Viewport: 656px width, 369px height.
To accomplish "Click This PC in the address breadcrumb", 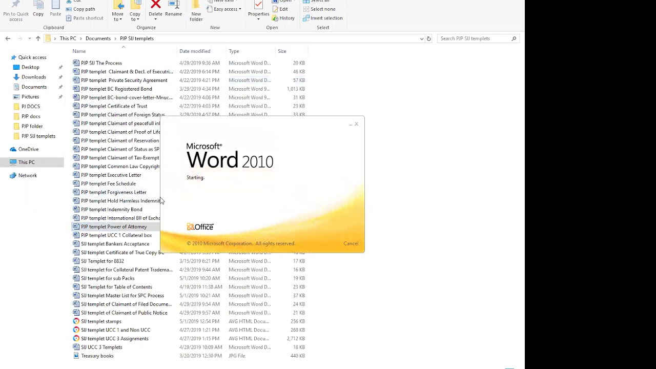I will pyautogui.click(x=68, y=38).
